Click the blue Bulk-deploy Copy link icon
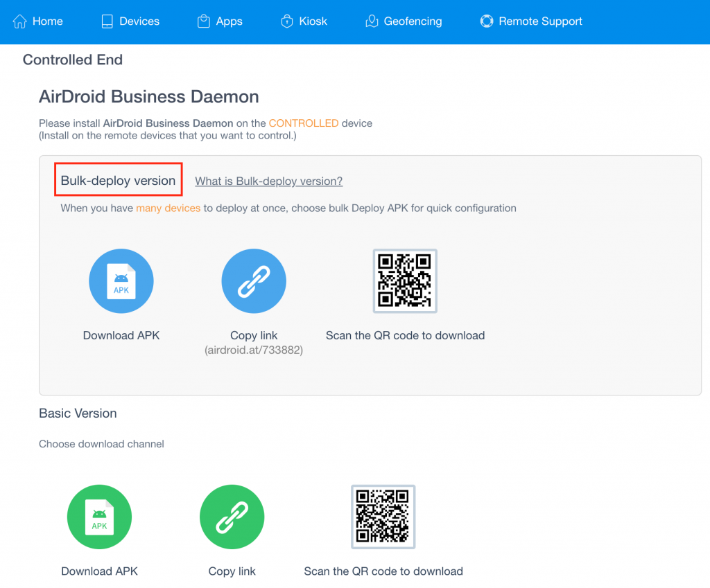Screen dimensions: 710x588 pyautogui.click(x=254, y=281)
